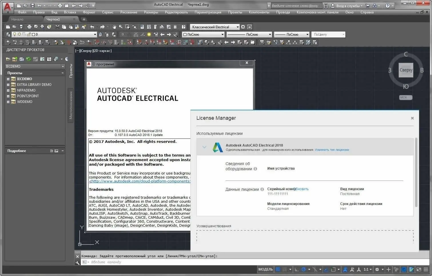This screenshot has height=276, width=432.
Task: Click the Autodesk App Store cart icon
Action: point(368,6)
